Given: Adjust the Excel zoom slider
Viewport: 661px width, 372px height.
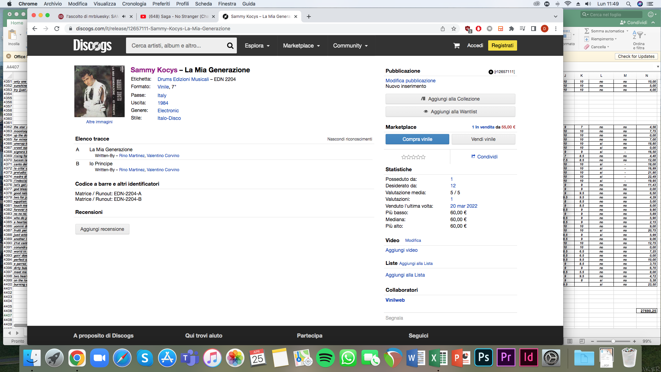Looking at the screenshot, I should click(613, 341).
